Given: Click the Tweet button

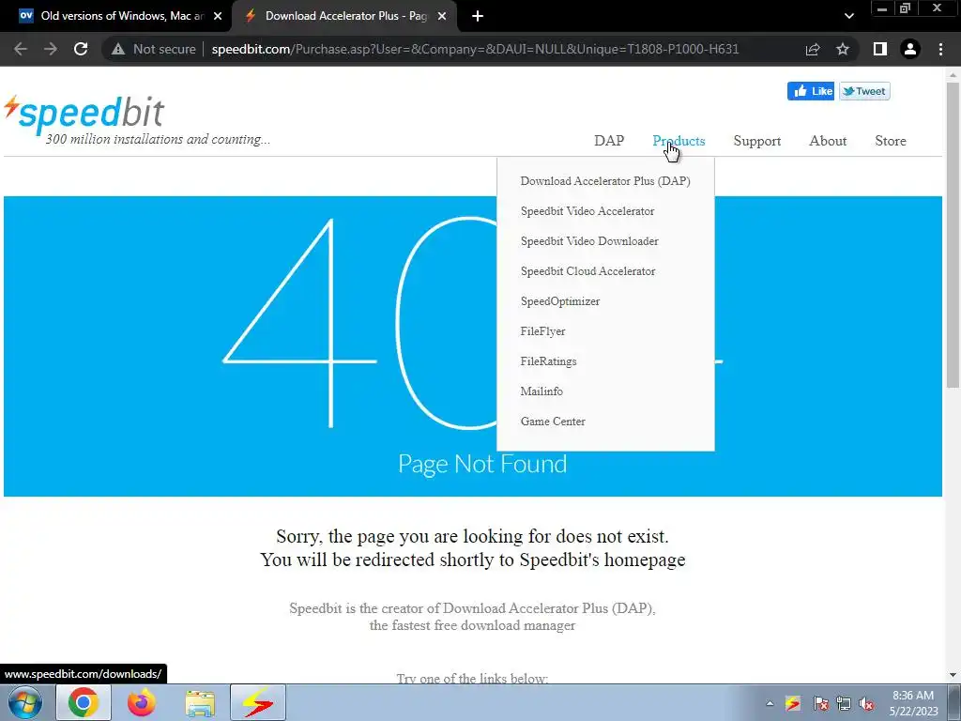Looking at the screenshot, I should point(864,91).
